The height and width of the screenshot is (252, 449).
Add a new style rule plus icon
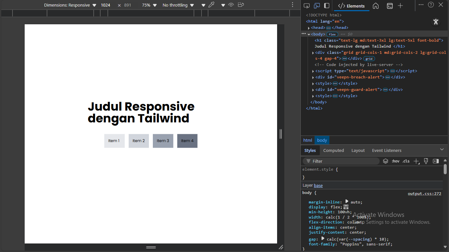click(416, 161)
